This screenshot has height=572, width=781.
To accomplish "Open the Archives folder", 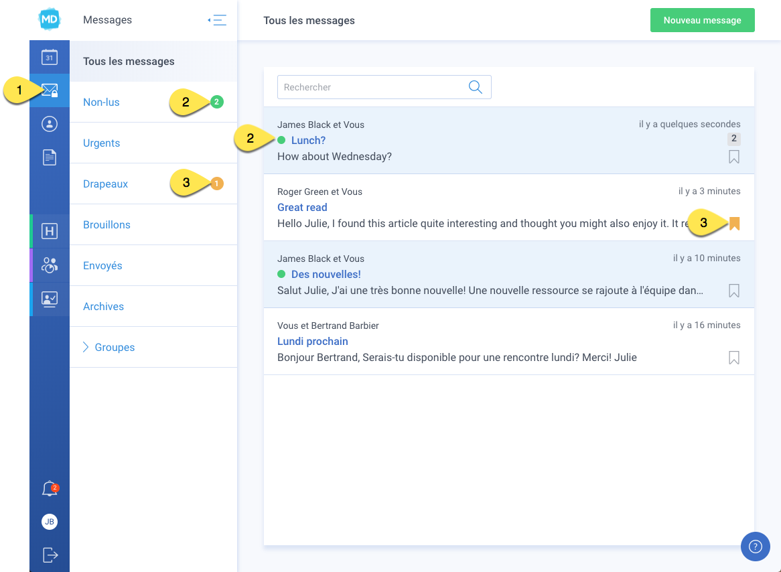I will pos(153,307).
